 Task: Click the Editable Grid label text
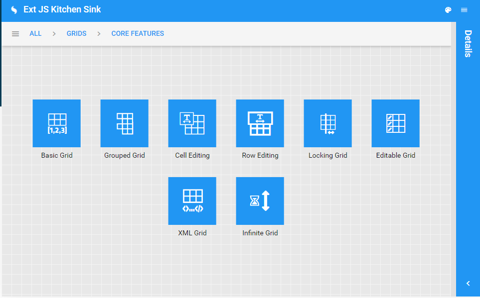396,155
